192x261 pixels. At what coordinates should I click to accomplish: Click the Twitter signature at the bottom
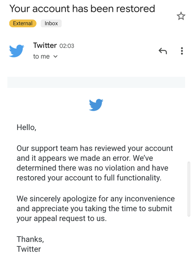[29, 249]
